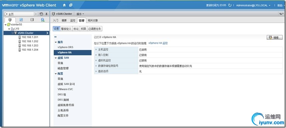The width and height of the screenshot is (286, 128).
Task: Open the 权限 sub-tab
Action: 83,29
